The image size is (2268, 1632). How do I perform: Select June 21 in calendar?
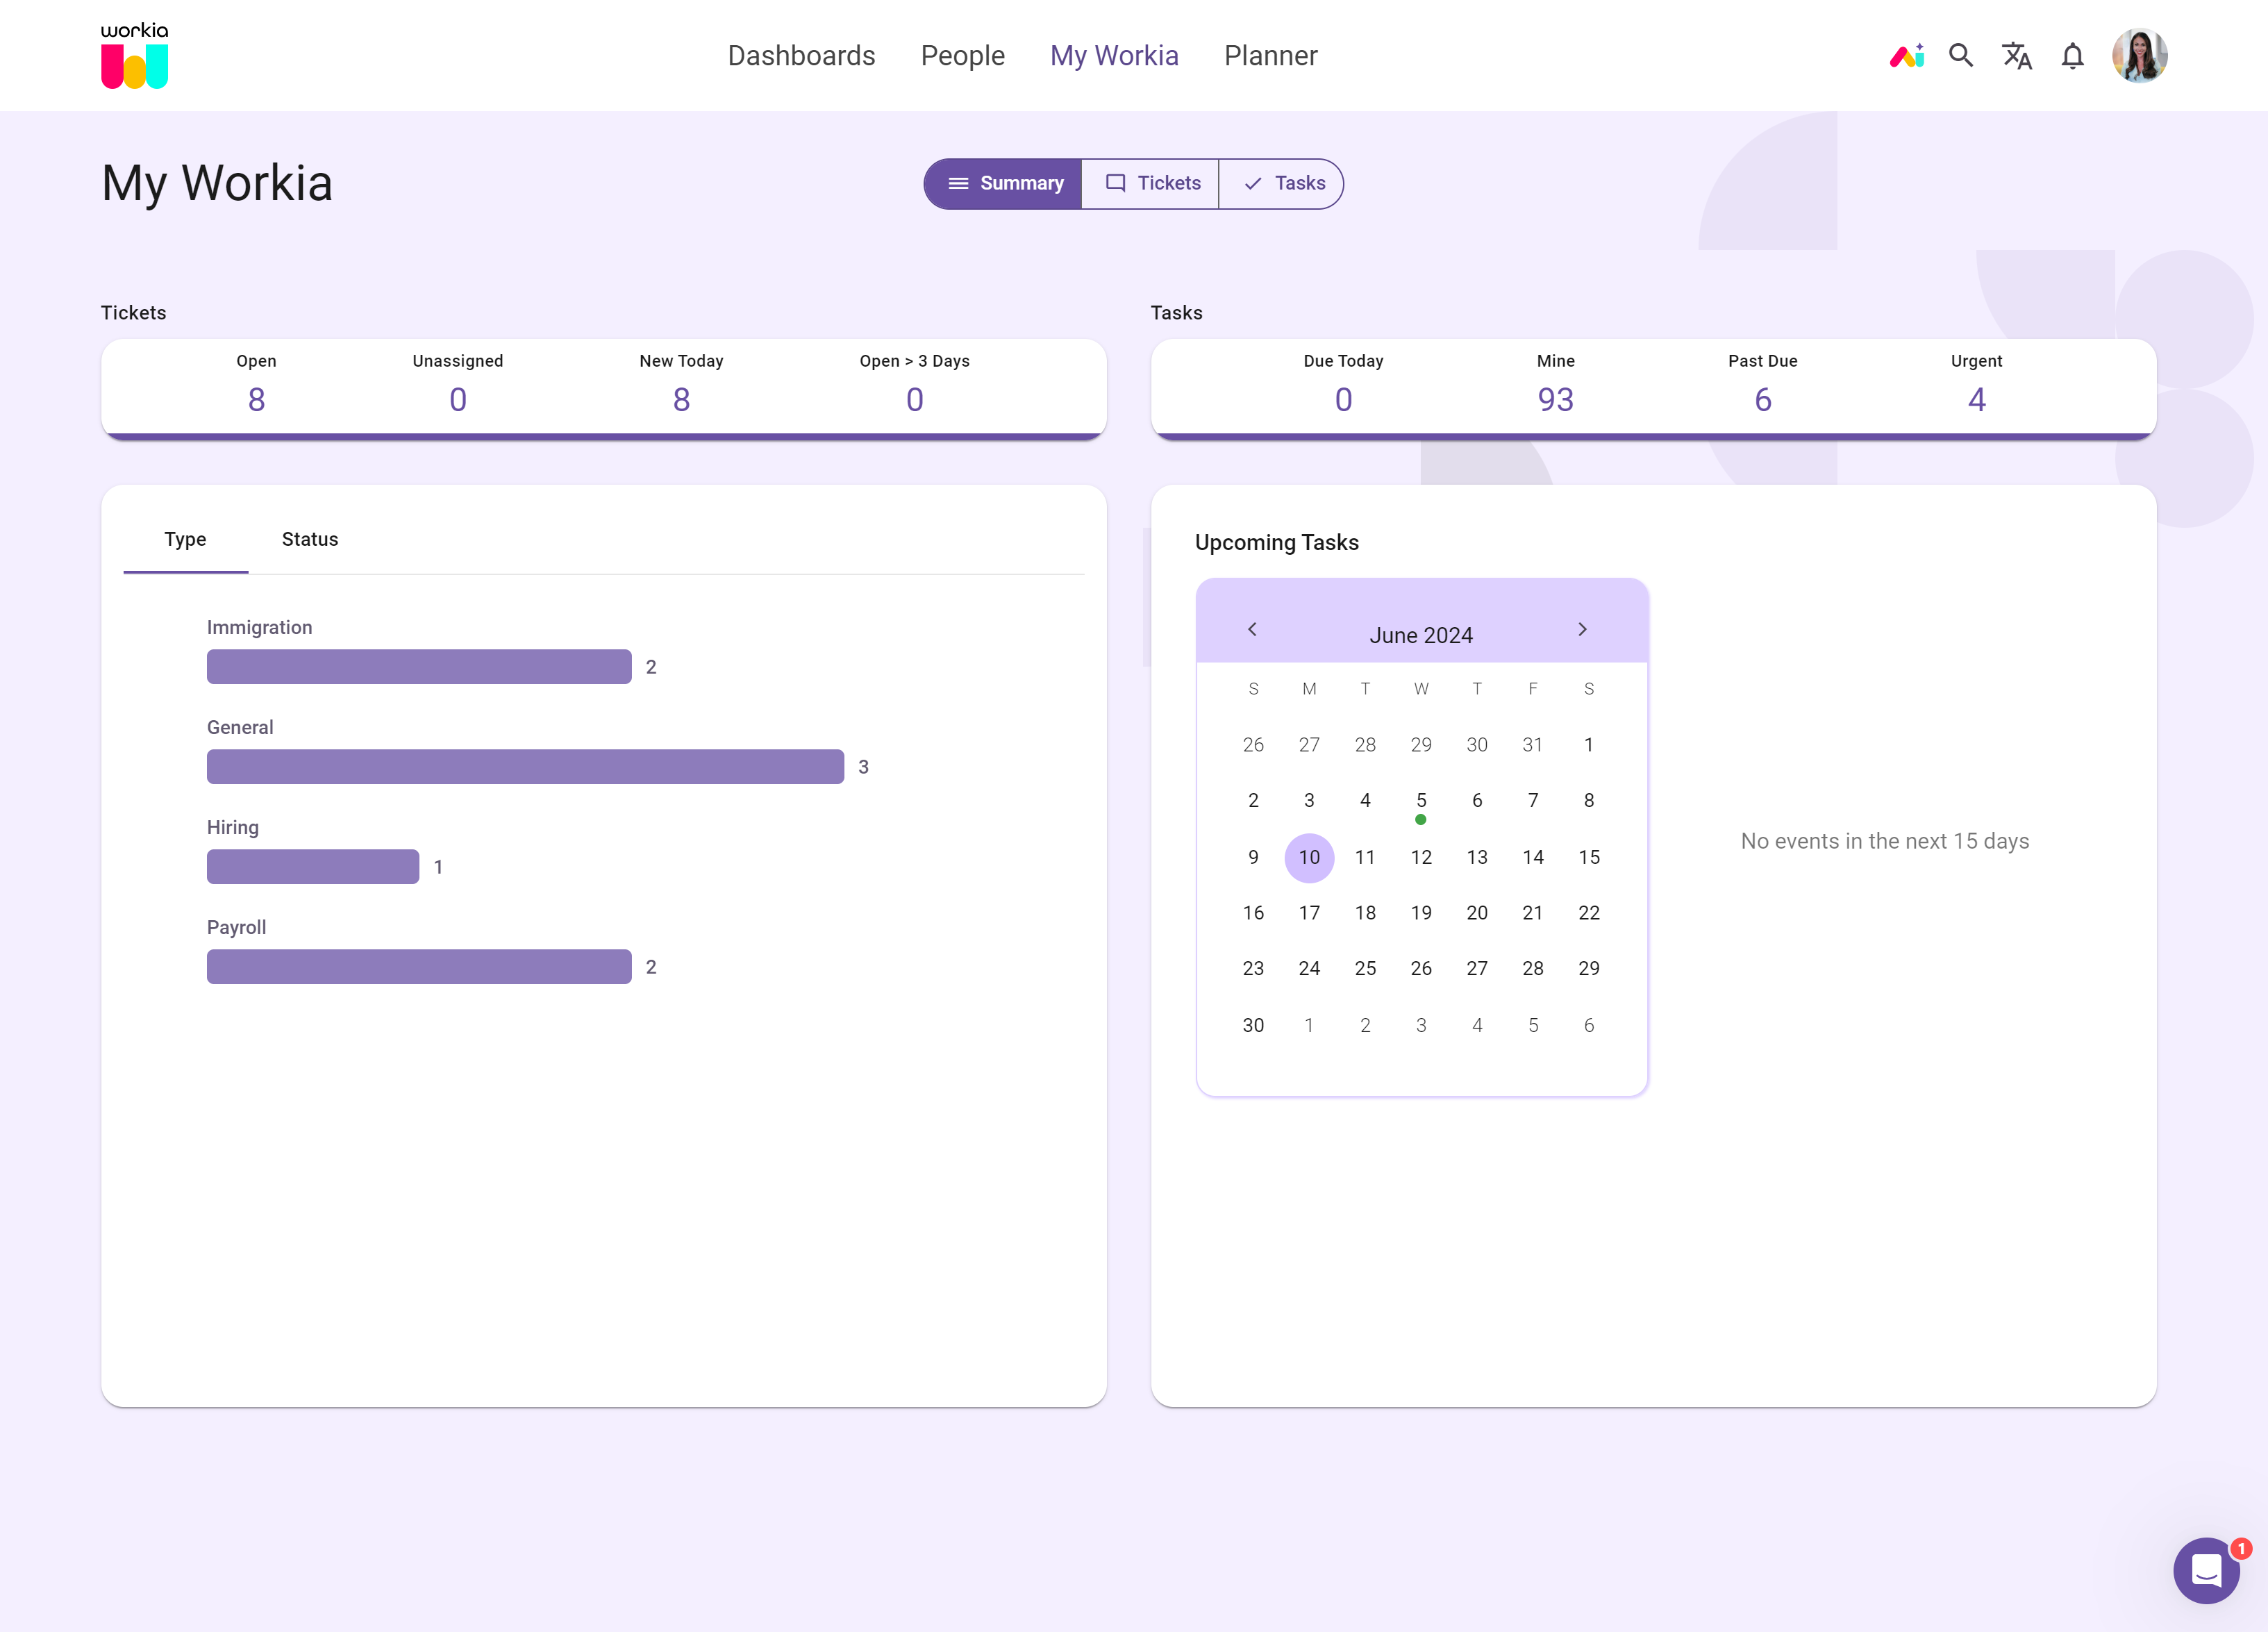pos(1533,913)
